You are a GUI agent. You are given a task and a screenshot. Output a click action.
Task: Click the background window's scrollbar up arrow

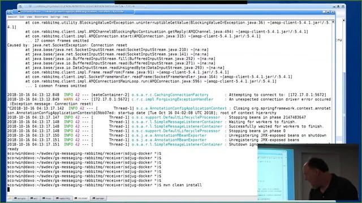[344, 20]
